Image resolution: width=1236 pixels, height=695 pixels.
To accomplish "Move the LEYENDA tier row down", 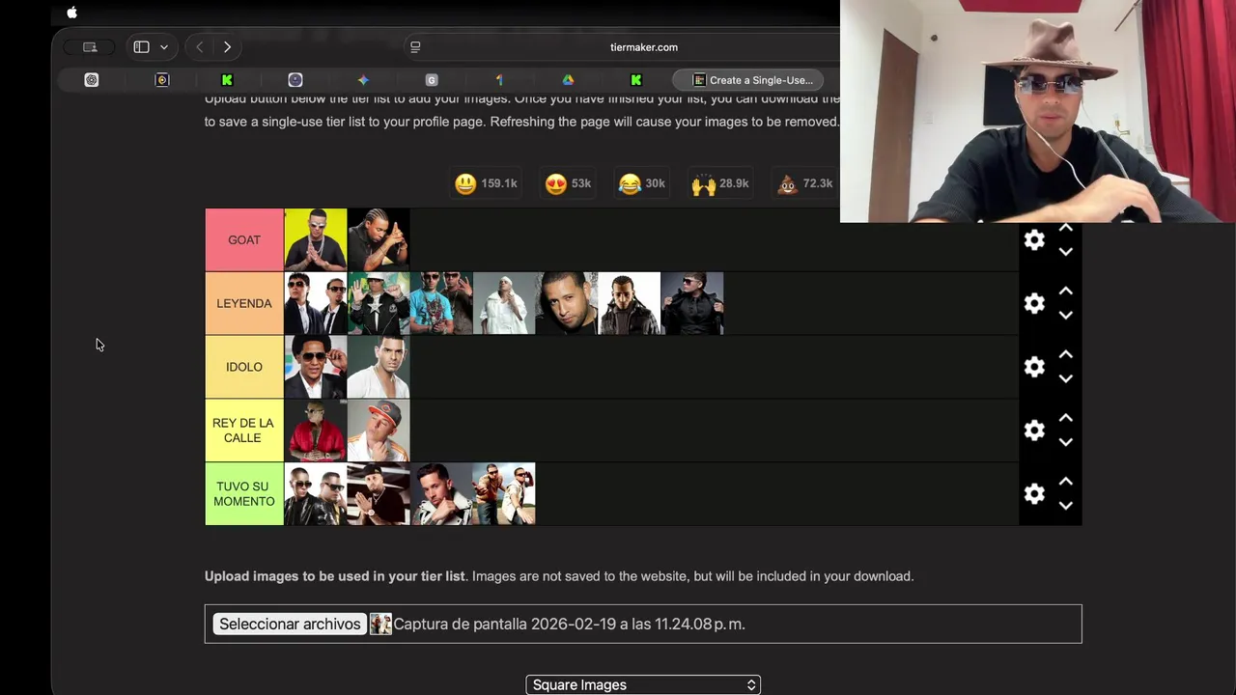I will [1065, 316].
